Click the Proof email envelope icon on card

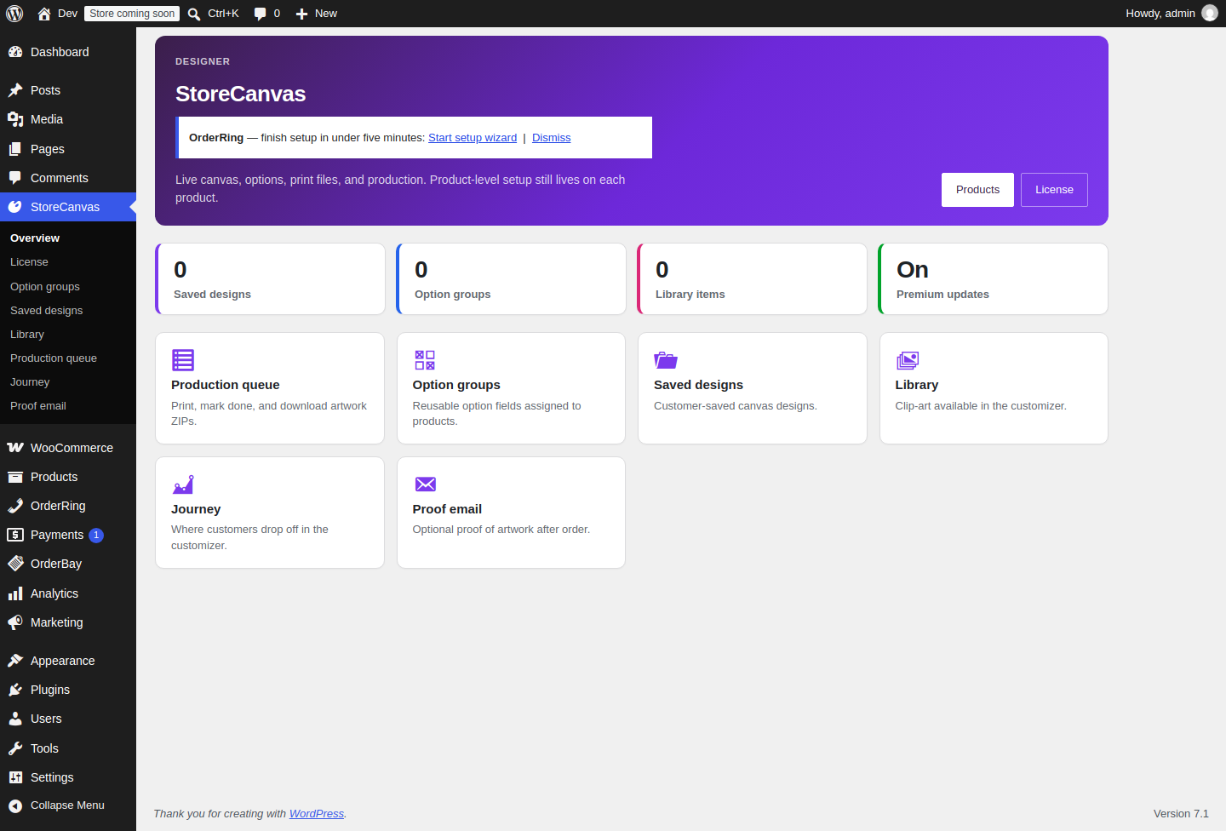[425, 484]
